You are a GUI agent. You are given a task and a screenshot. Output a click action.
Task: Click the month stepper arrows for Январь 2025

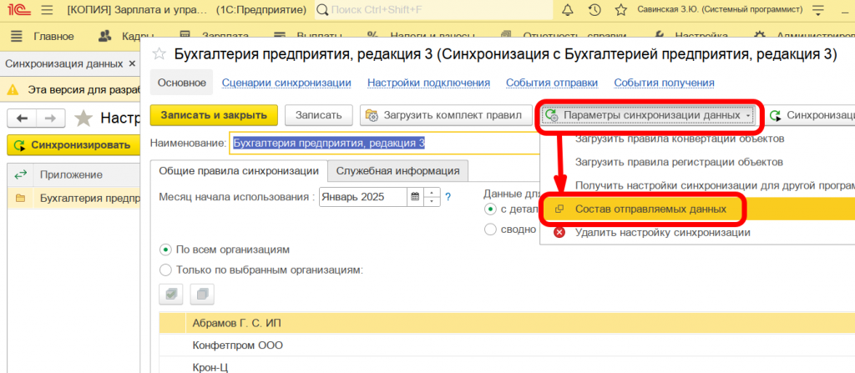(x=432, y=197)
